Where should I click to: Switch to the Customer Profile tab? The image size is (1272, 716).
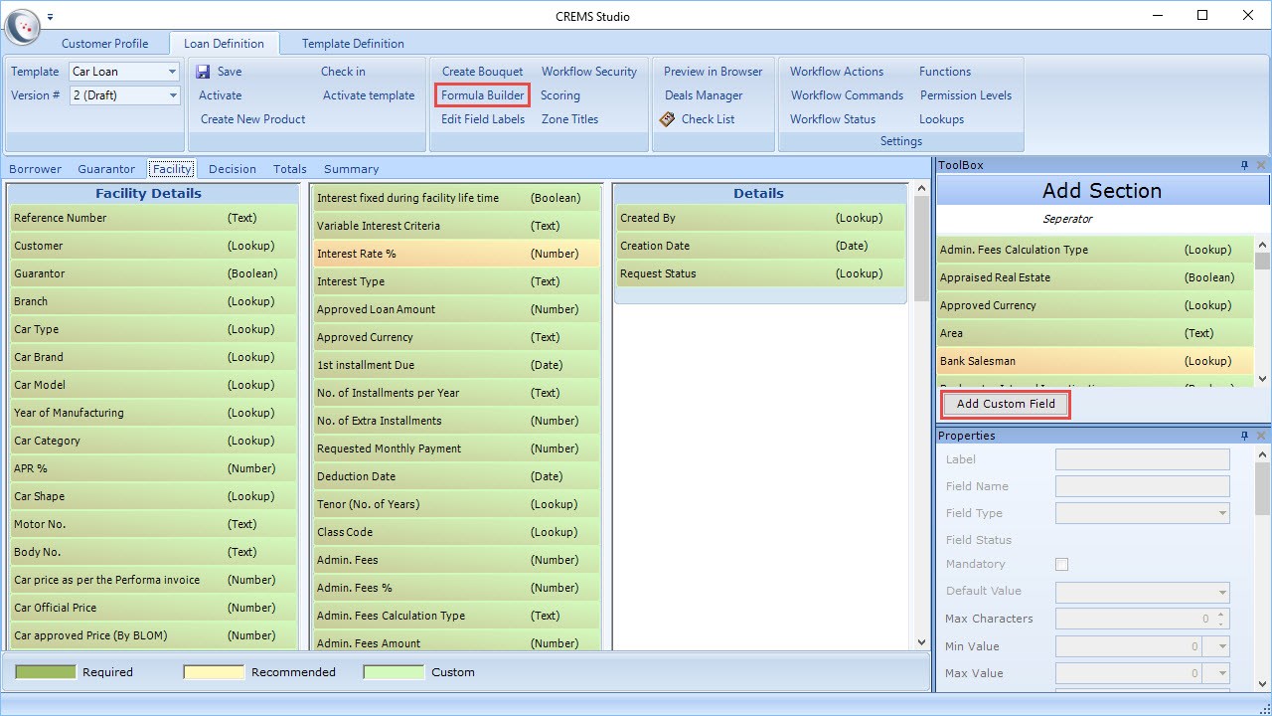click(104, 44)
